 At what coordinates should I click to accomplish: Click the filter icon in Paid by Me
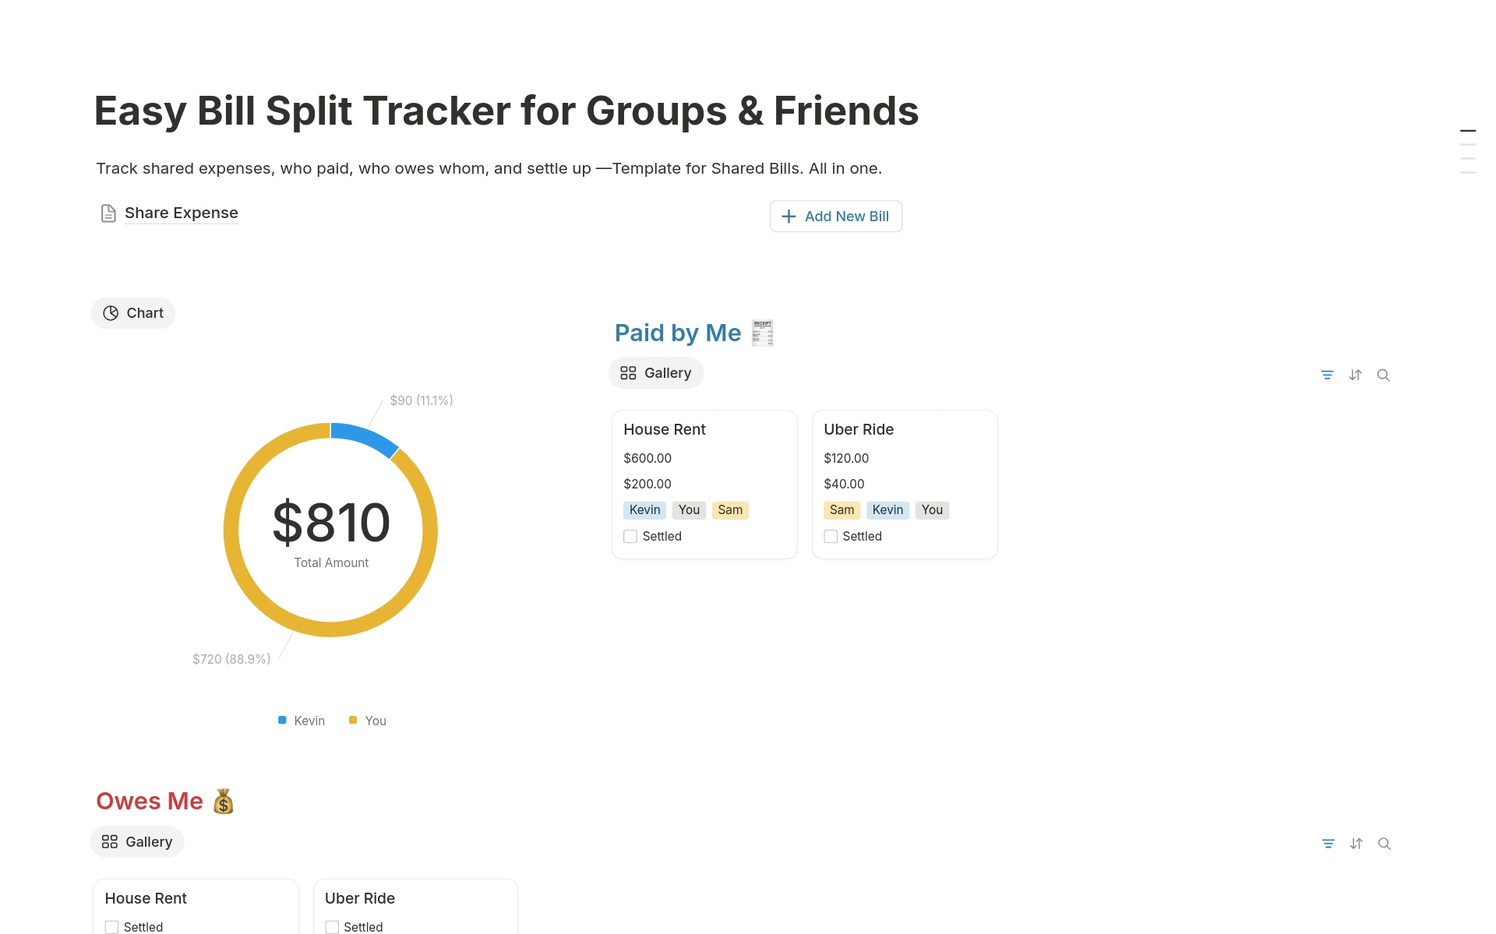pyautogui.click(x=1327, y=375)
